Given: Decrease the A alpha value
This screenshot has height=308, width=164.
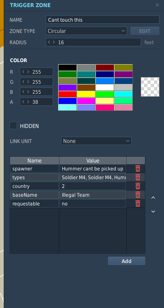Looking at the screenshot, I should tap(23, 102).
